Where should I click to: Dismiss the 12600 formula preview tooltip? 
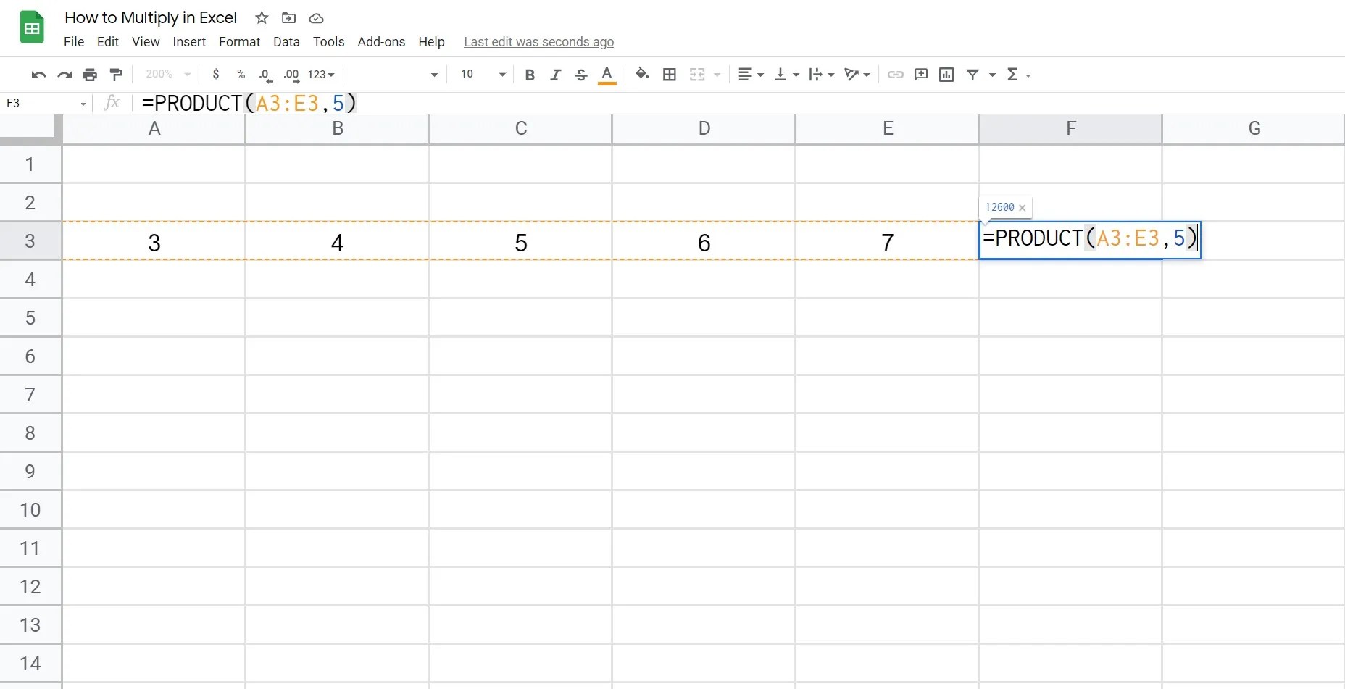[x=1022, y=207]
